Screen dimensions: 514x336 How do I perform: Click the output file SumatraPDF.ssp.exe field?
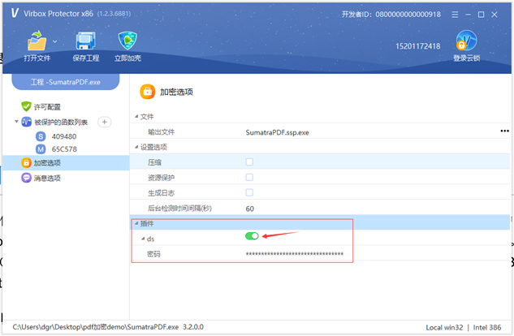tap(278, 132)
